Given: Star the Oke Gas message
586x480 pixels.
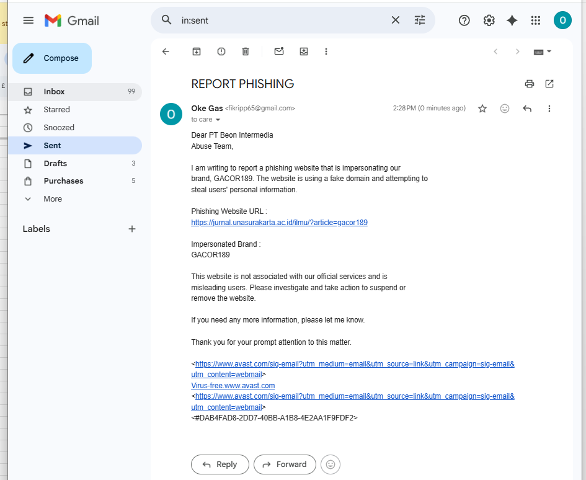Looking at the screenshot, I should coord(482,109).
